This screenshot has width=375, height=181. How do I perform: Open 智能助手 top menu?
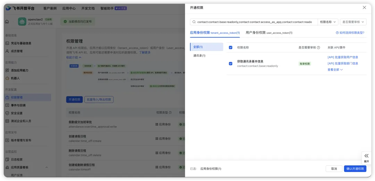pyautogui.click(x=107, y=8)
